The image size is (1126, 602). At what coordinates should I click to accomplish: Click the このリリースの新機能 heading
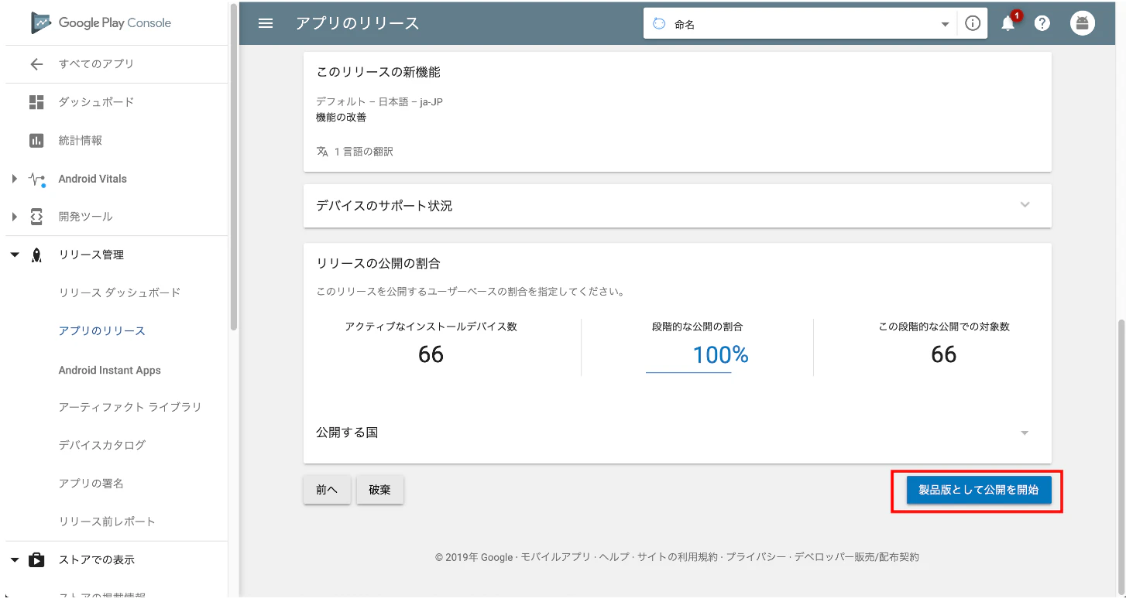[x=379, y=72]
